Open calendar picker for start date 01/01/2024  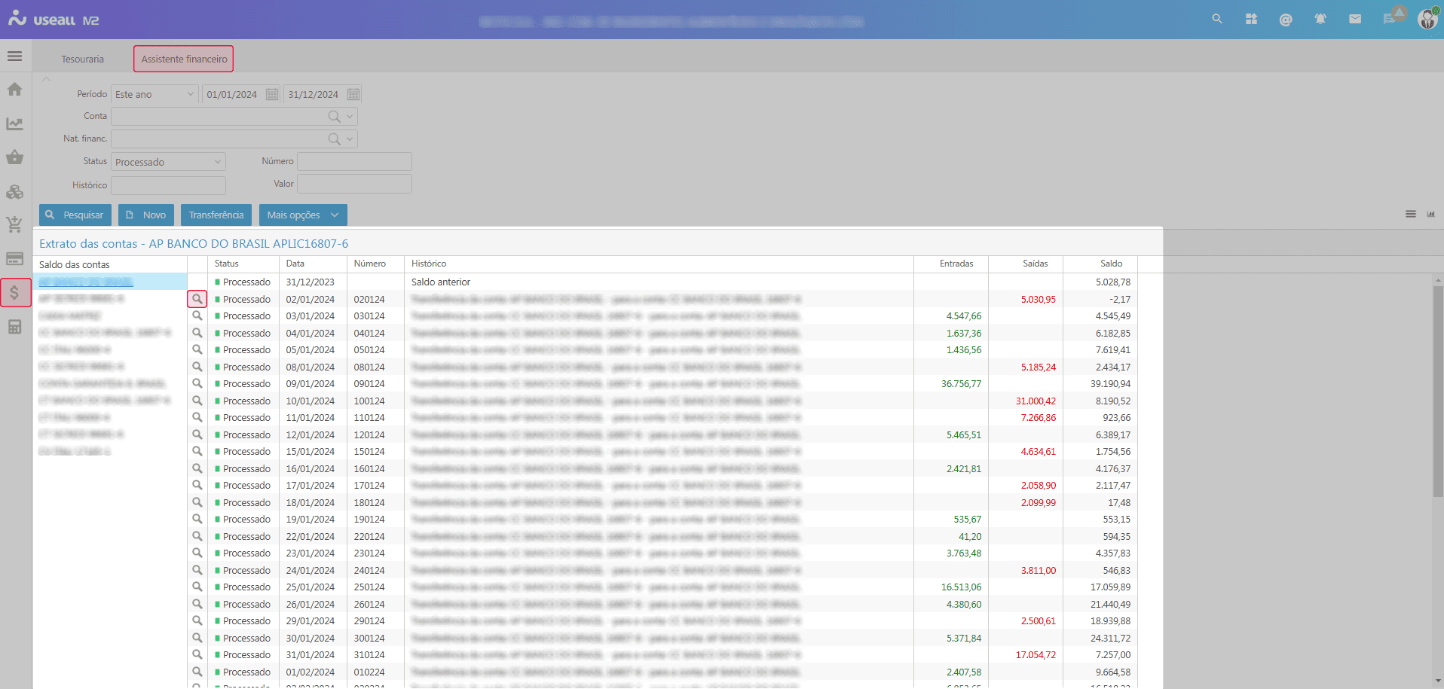[x=272, y=94]
